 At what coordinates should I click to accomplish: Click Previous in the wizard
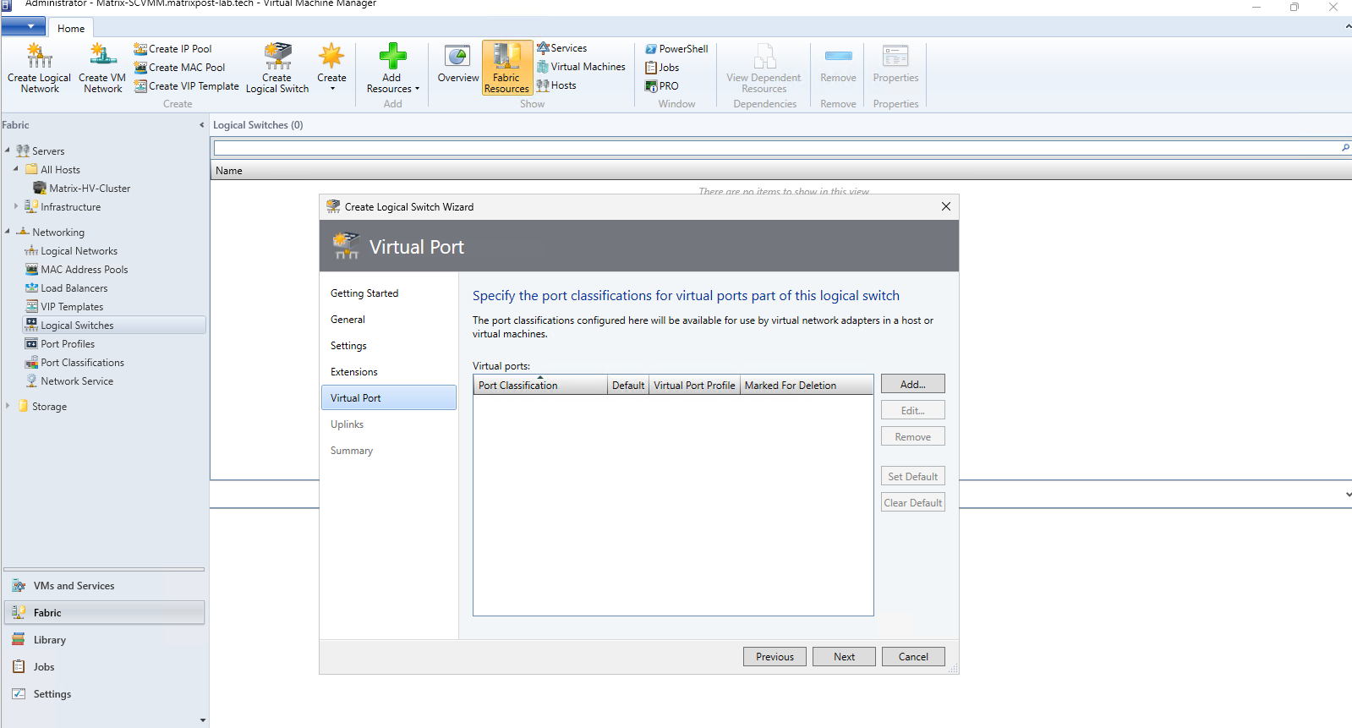coord(775,657)
